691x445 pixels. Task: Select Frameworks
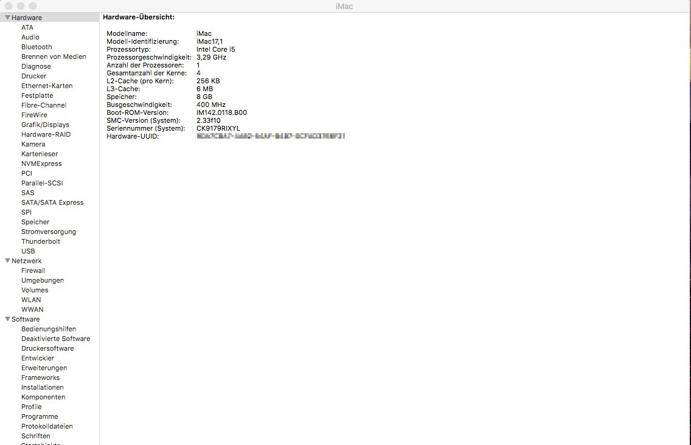tap(40, 377)
